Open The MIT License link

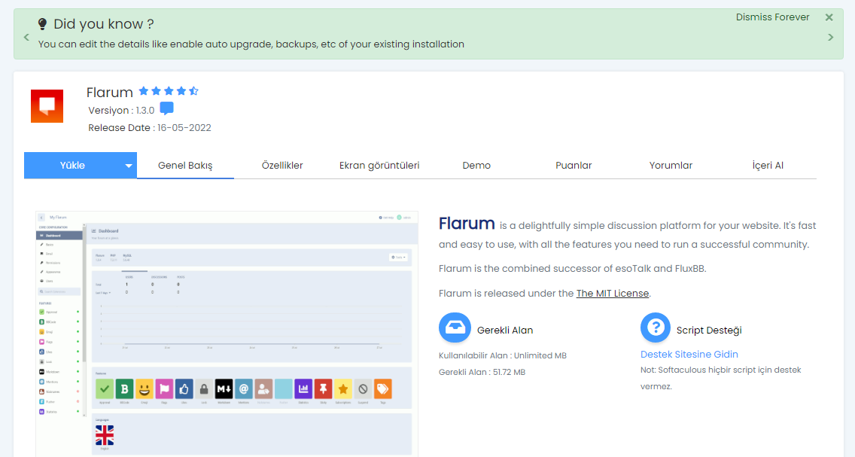[x=613, y=294]
